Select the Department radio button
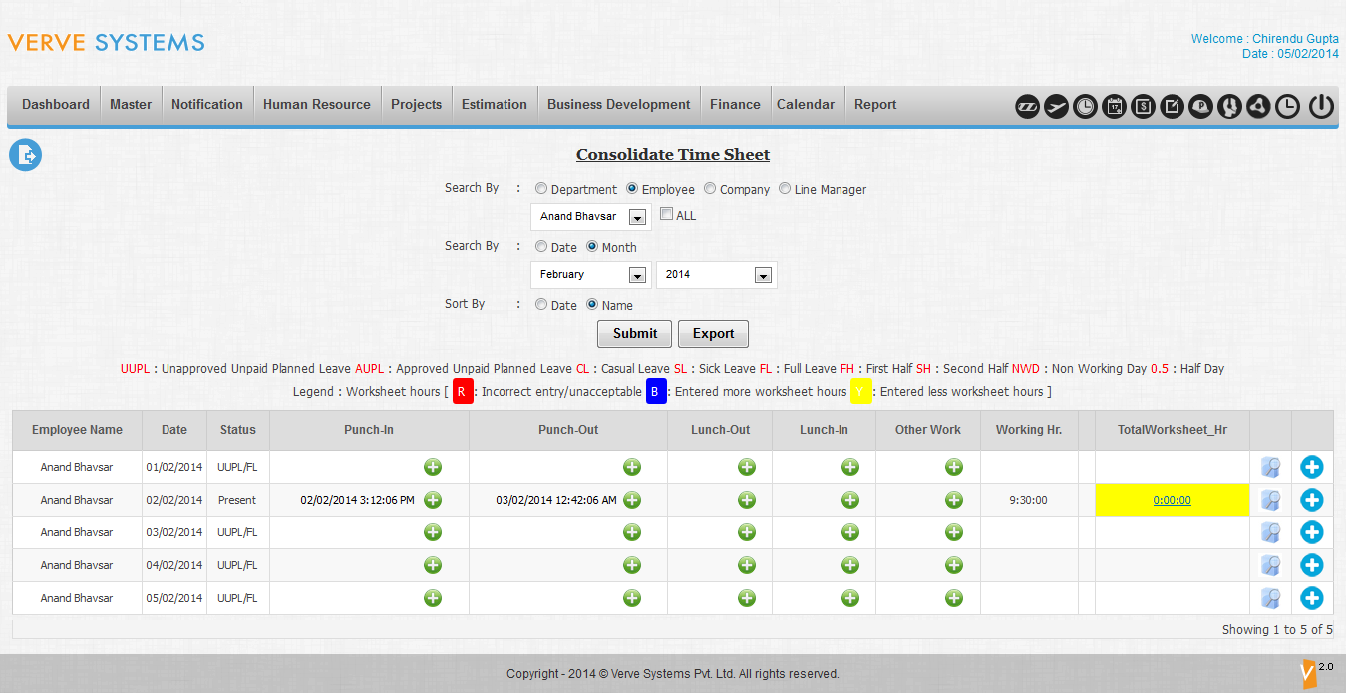The image size is (1346, 693). point(541,188)
